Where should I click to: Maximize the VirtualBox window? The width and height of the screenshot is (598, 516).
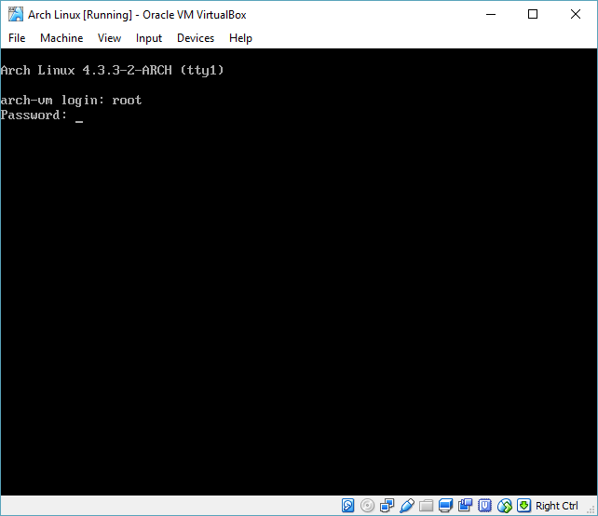pyautogui.click(x=533, y=15)
